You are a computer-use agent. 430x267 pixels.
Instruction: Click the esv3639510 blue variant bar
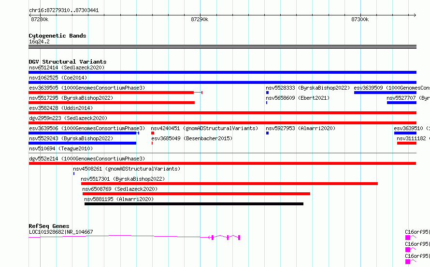[x=405, y=133]
